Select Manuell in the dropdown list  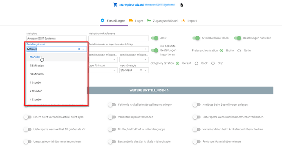pyautogui.click(x=56, y=57)
